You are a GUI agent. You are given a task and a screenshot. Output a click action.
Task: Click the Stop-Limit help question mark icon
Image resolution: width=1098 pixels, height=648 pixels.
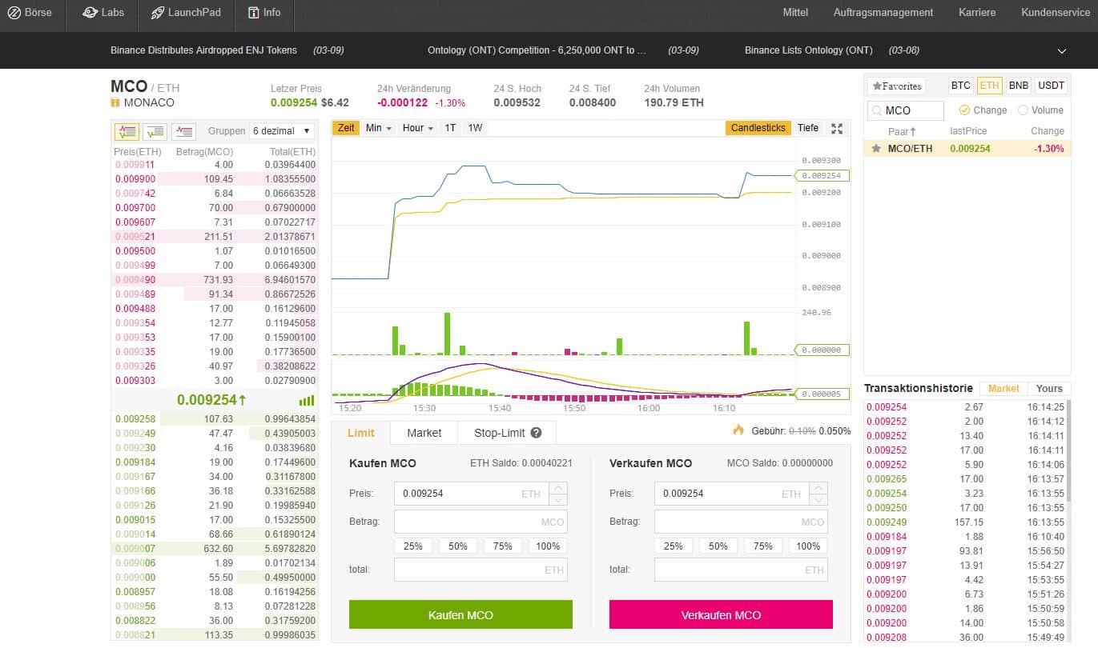[x=536, y=433]
